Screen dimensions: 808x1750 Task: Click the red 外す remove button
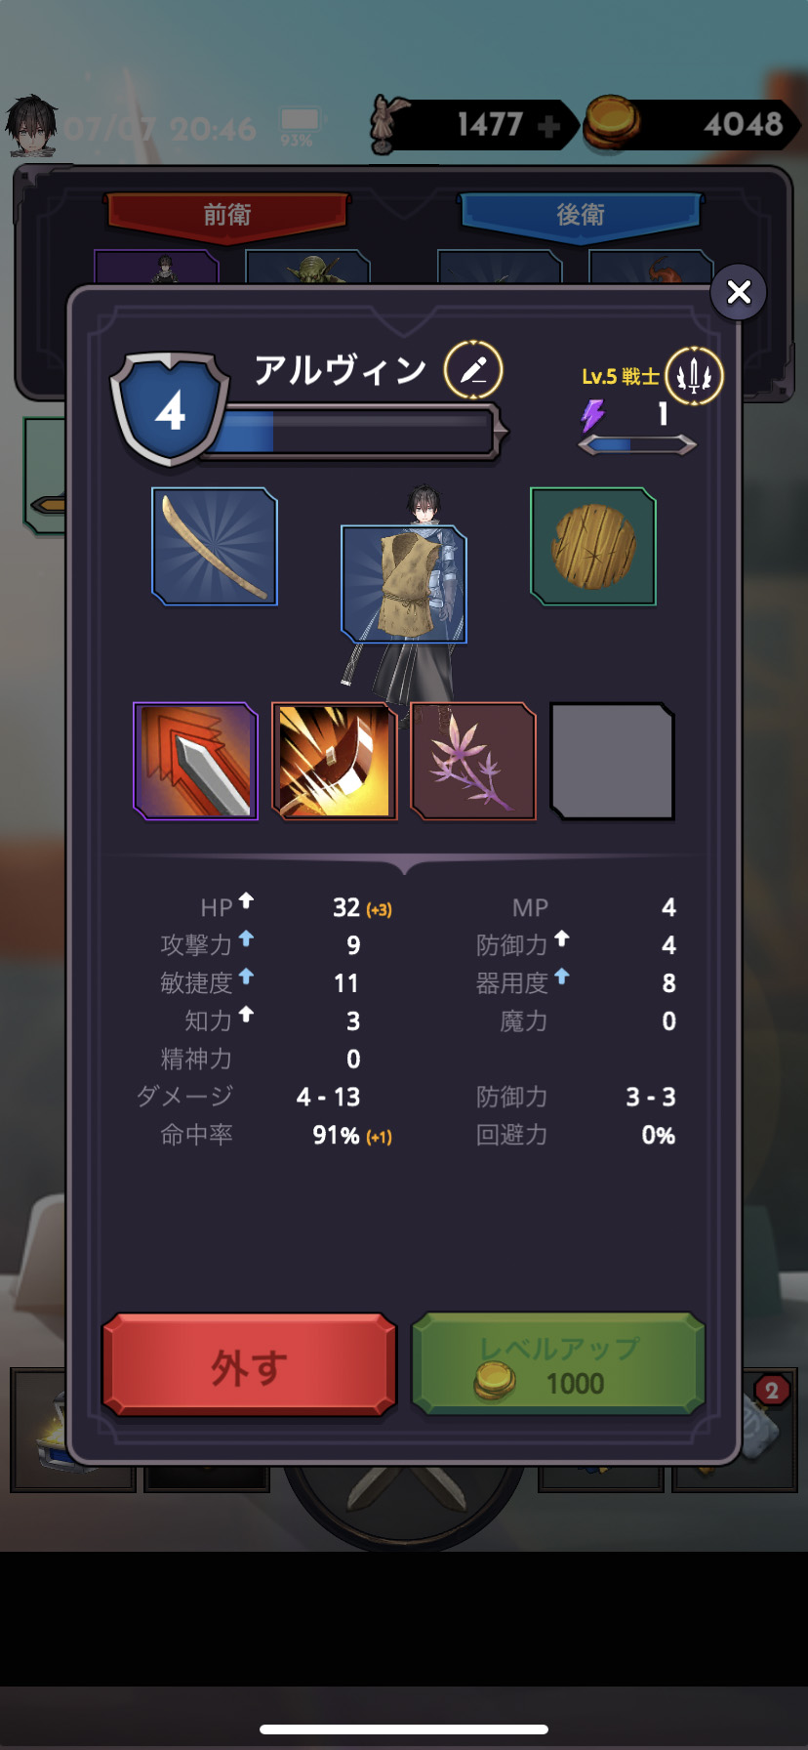250,1365
